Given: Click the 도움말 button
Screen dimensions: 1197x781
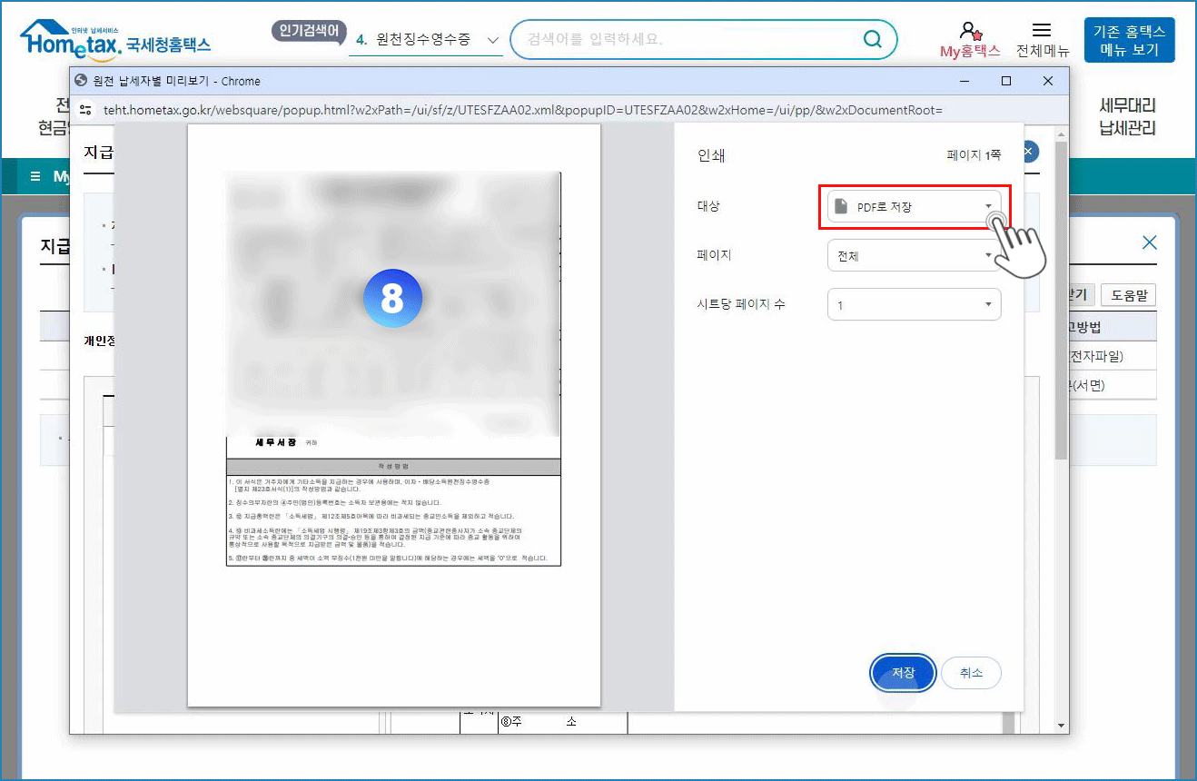Looking at the screenshot, I should click(1128, 295).
